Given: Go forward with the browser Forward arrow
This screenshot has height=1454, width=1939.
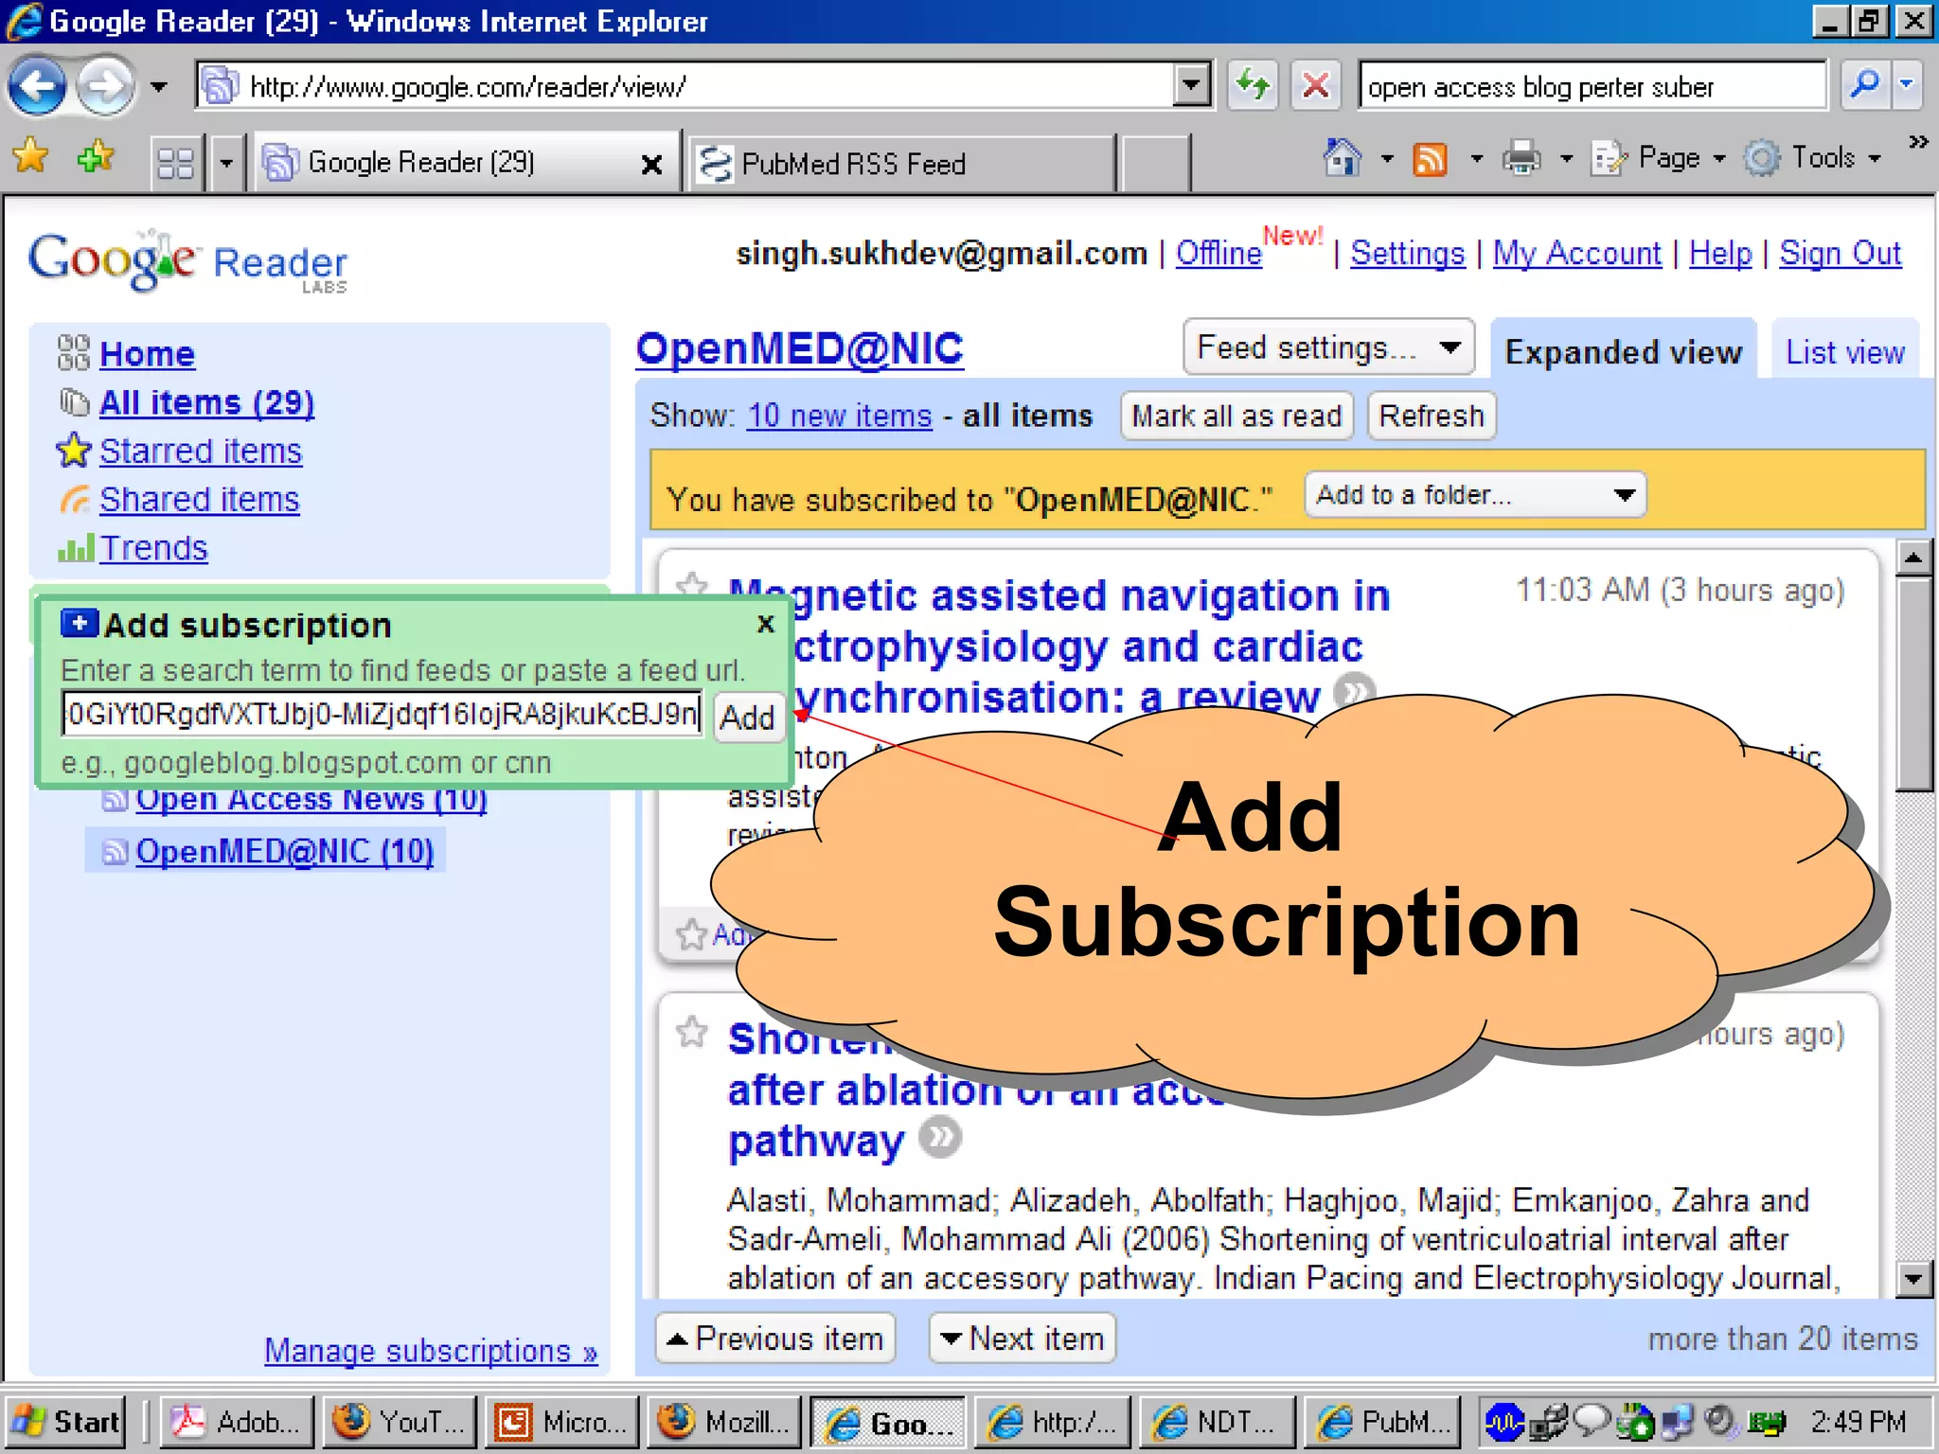Looking at the screenshot, I should point(104,87).
